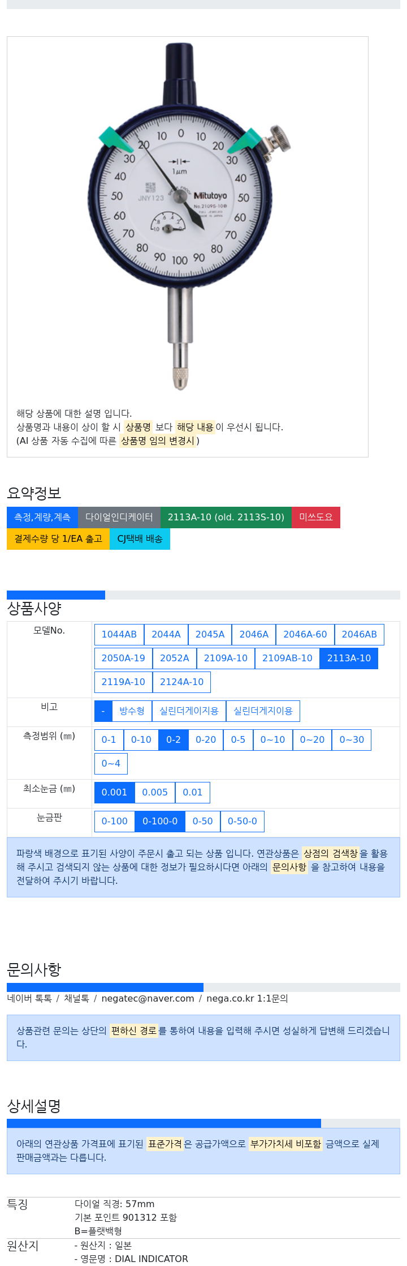Select the 방수형 remark option
The height and width of the screenshot is (1266, 407).
[132, 711]
